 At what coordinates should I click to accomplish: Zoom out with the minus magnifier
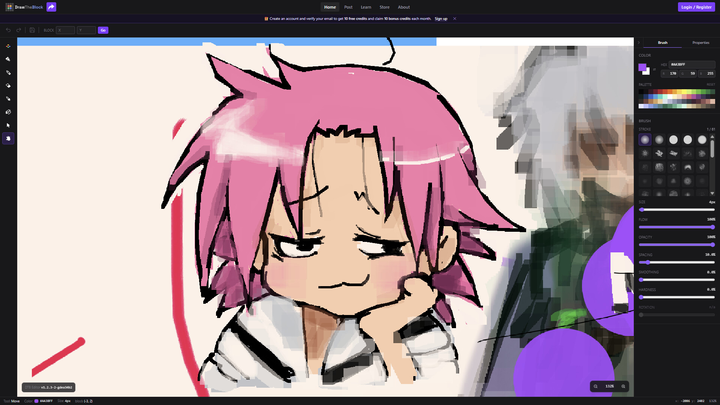coord(595,386)
